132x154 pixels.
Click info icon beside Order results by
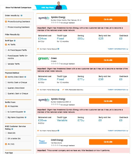(21, 16)
